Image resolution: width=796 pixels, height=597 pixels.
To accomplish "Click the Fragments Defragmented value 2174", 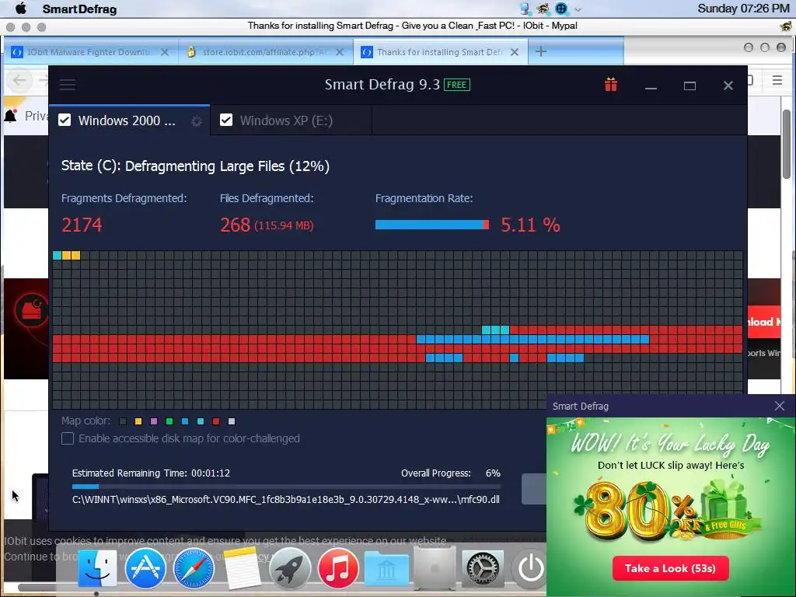I will (82, 225).
